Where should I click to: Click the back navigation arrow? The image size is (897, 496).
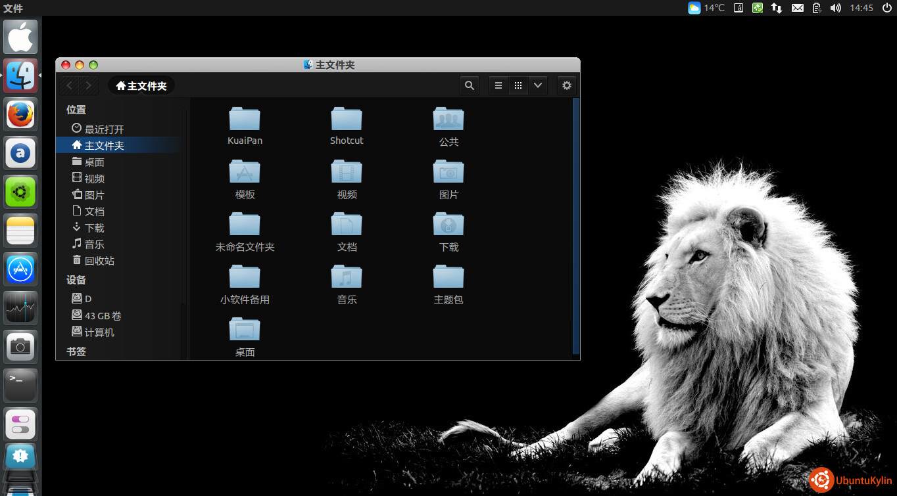[x=69, y=85]
